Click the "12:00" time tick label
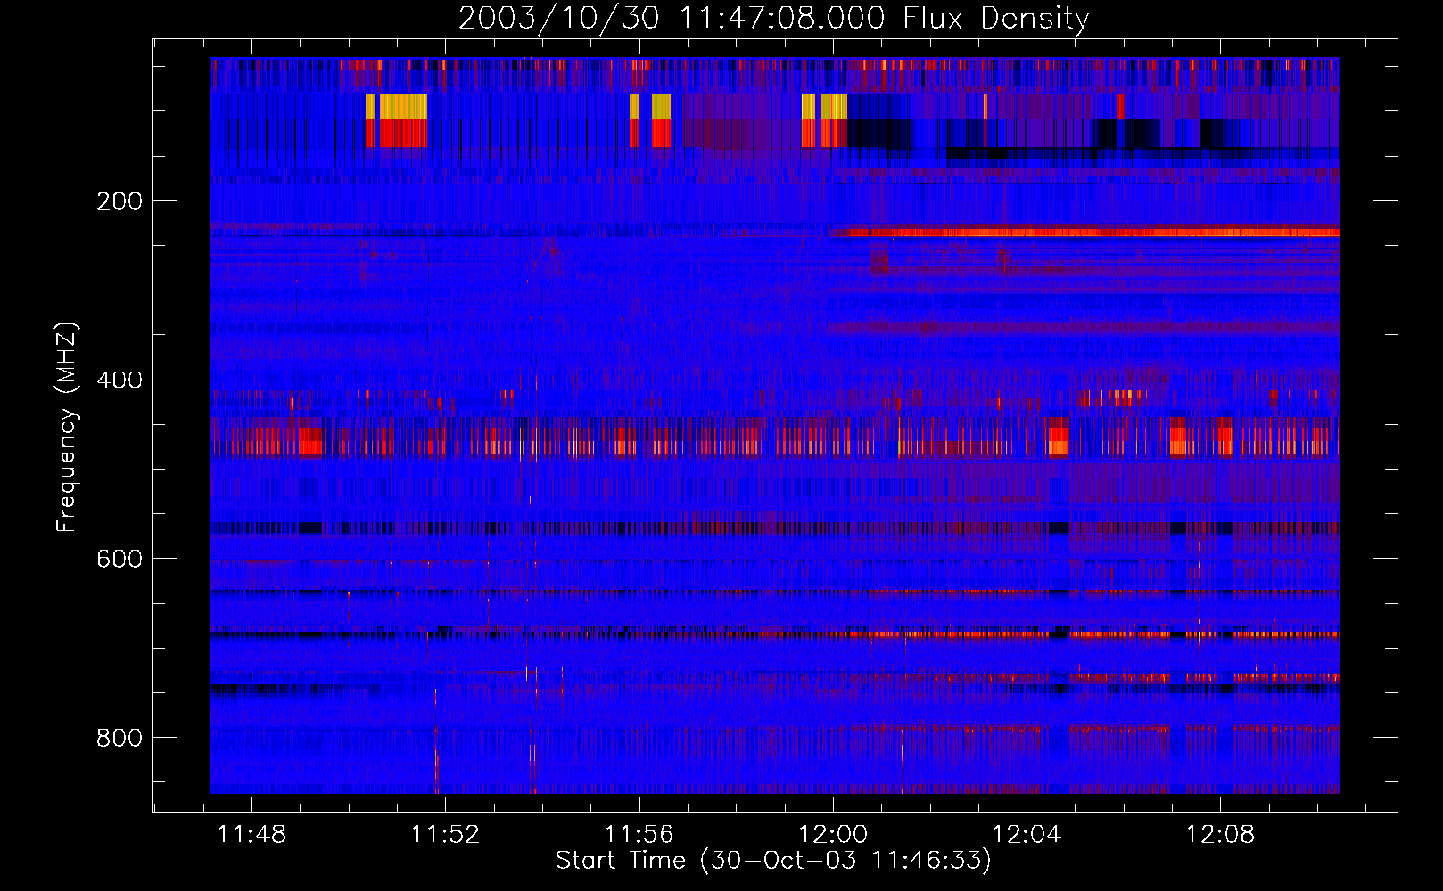The width and height of the screenshot is (1443, 891). (833, 834)
